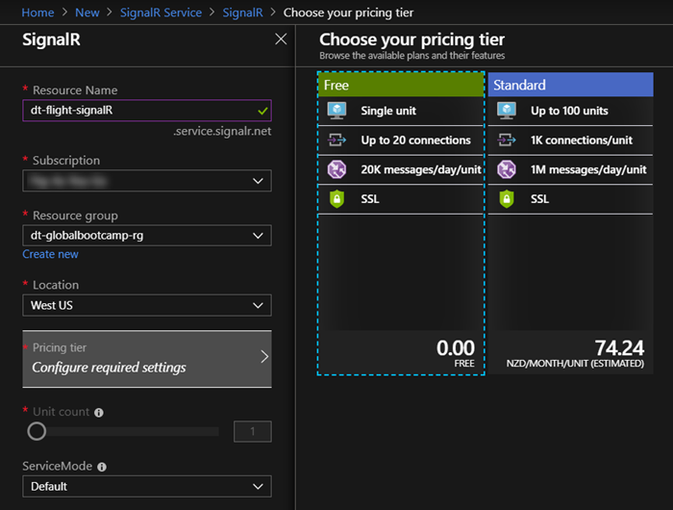This screenshot has width=673, height=510.
Task: Click the Free tier SSL shield icon
Action: tap(336, 199)
